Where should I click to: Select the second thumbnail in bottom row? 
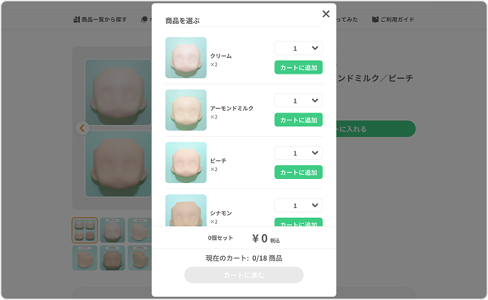point(112,258)
